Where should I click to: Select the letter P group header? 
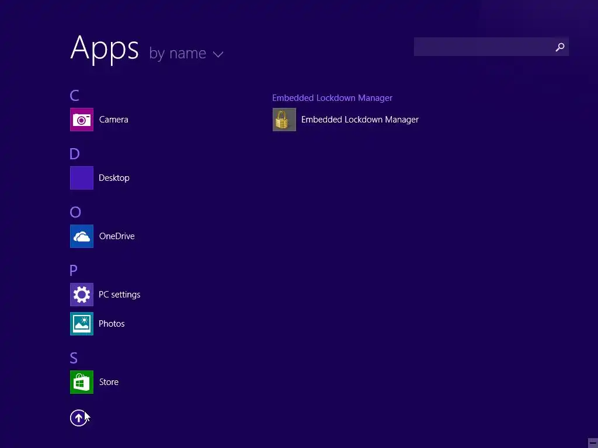coord(74,270)
